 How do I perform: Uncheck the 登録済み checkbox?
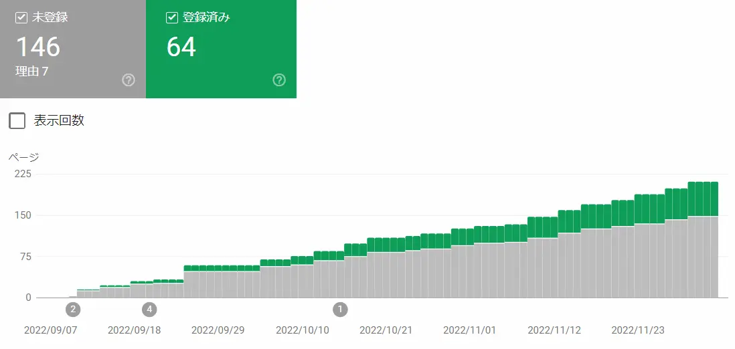(172, 17)
